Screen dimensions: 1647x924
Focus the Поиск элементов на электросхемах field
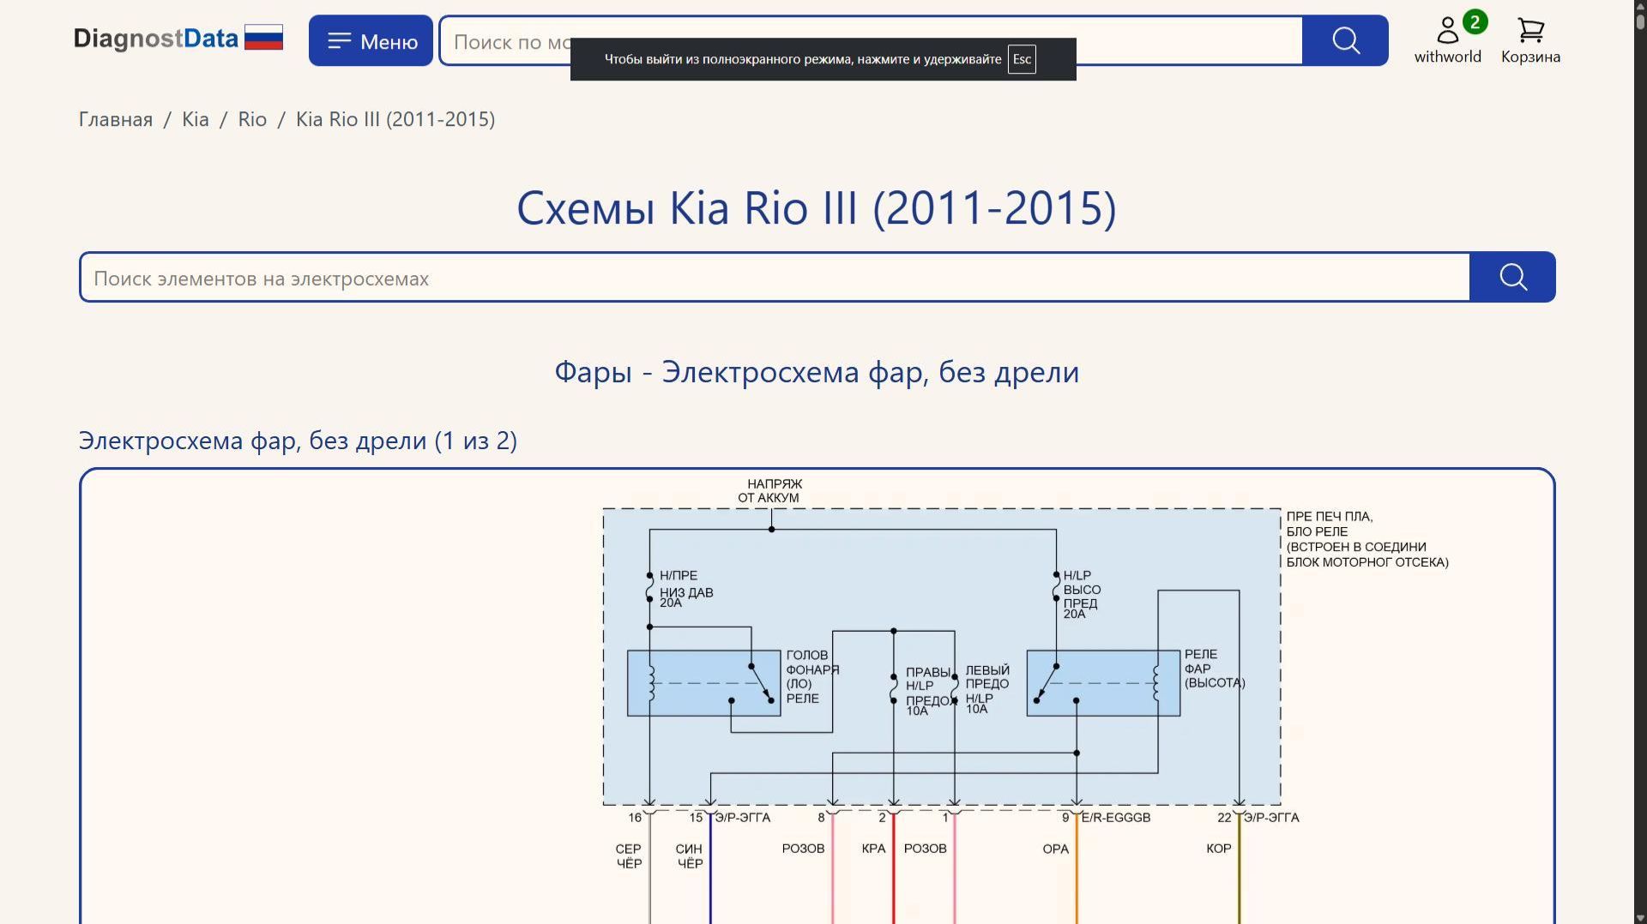(515, 278)
